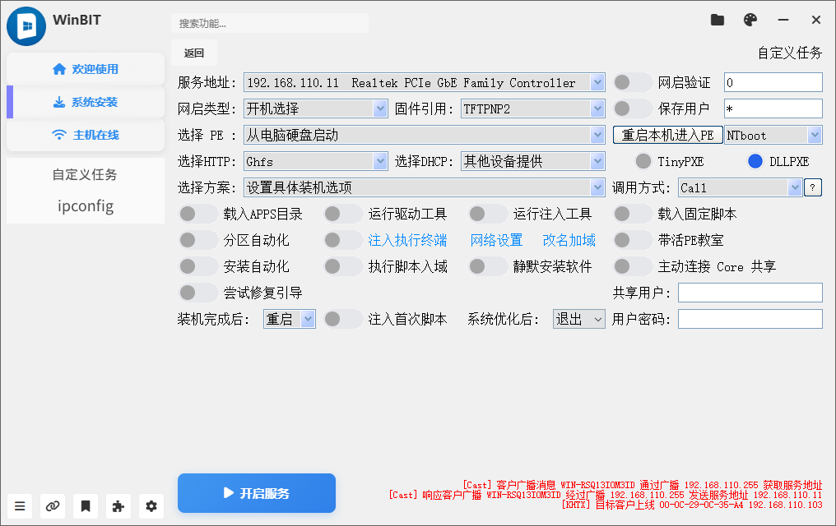Open the puzzle-piece plugins icon
The height and width of the screenshot is (526, 836).
tap(118, 505)
